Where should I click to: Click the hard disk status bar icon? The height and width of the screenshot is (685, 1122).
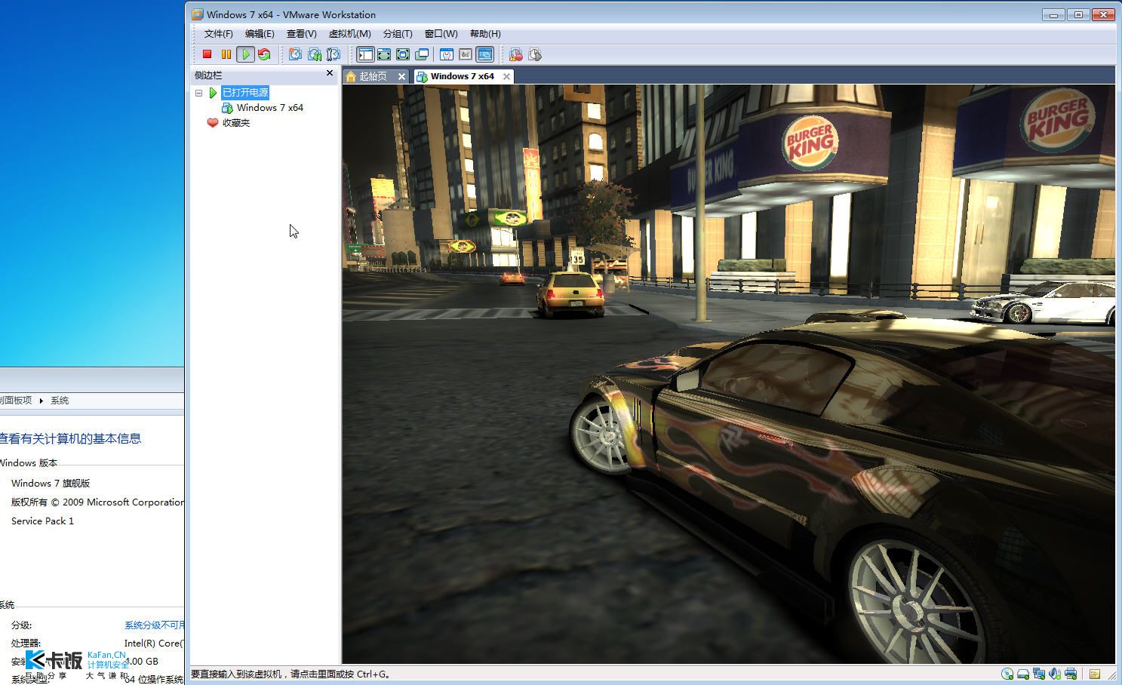coord(1023,674)
